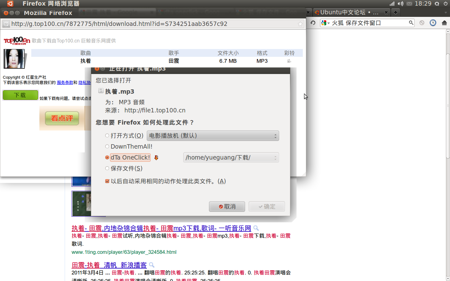Click the video thumbnail beside the dialog in search results
450x281 pixels.
coord(81,204)
